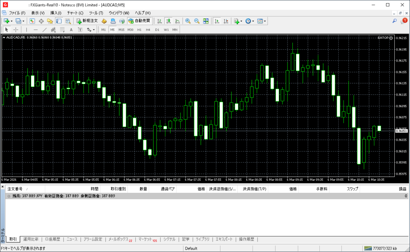This screenshot has width=410, height=252.
Task: Tile chart windows icon
Action: tap(205, 21)
